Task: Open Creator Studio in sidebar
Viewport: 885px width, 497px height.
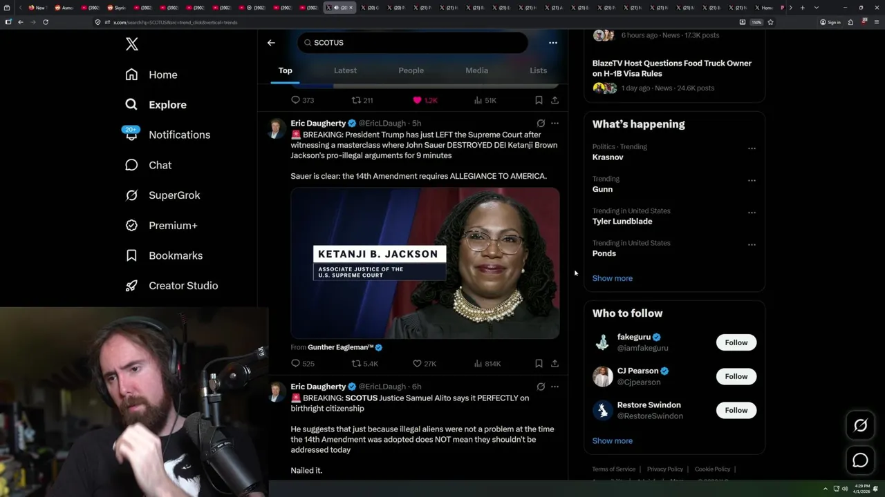Action: 171,286
